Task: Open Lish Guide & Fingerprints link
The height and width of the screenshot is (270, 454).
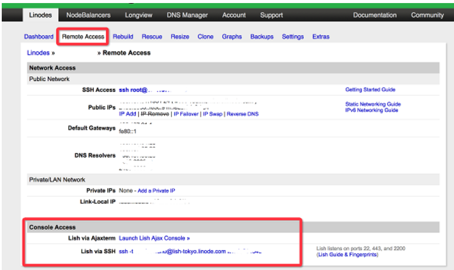Action: click(x=348, y=254)
